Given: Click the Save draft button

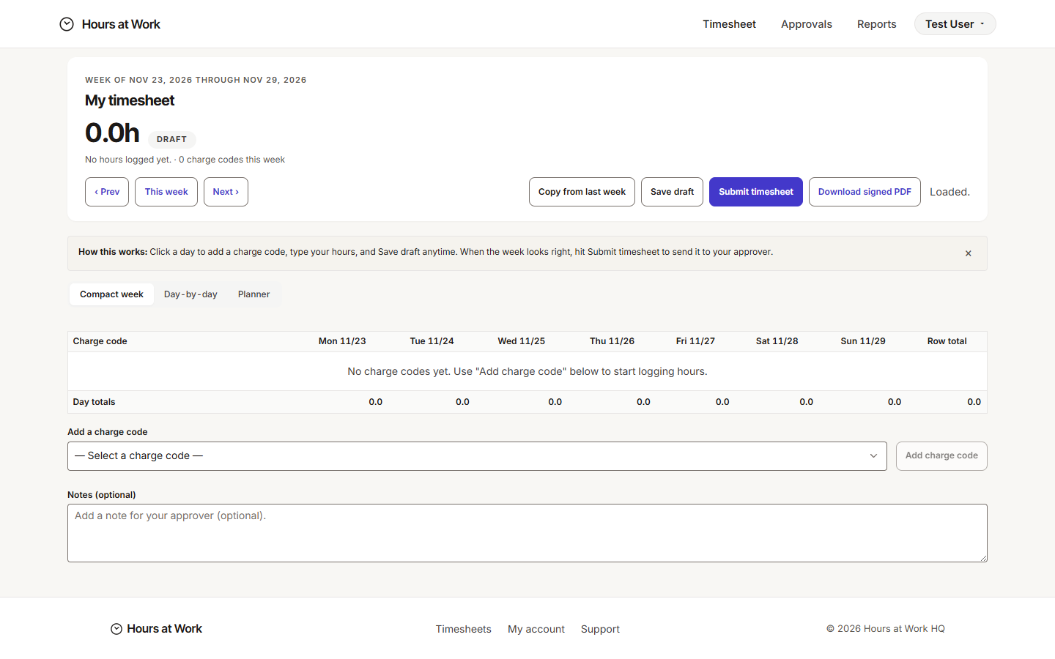Looking at the screenshot, I should [672, 192].
